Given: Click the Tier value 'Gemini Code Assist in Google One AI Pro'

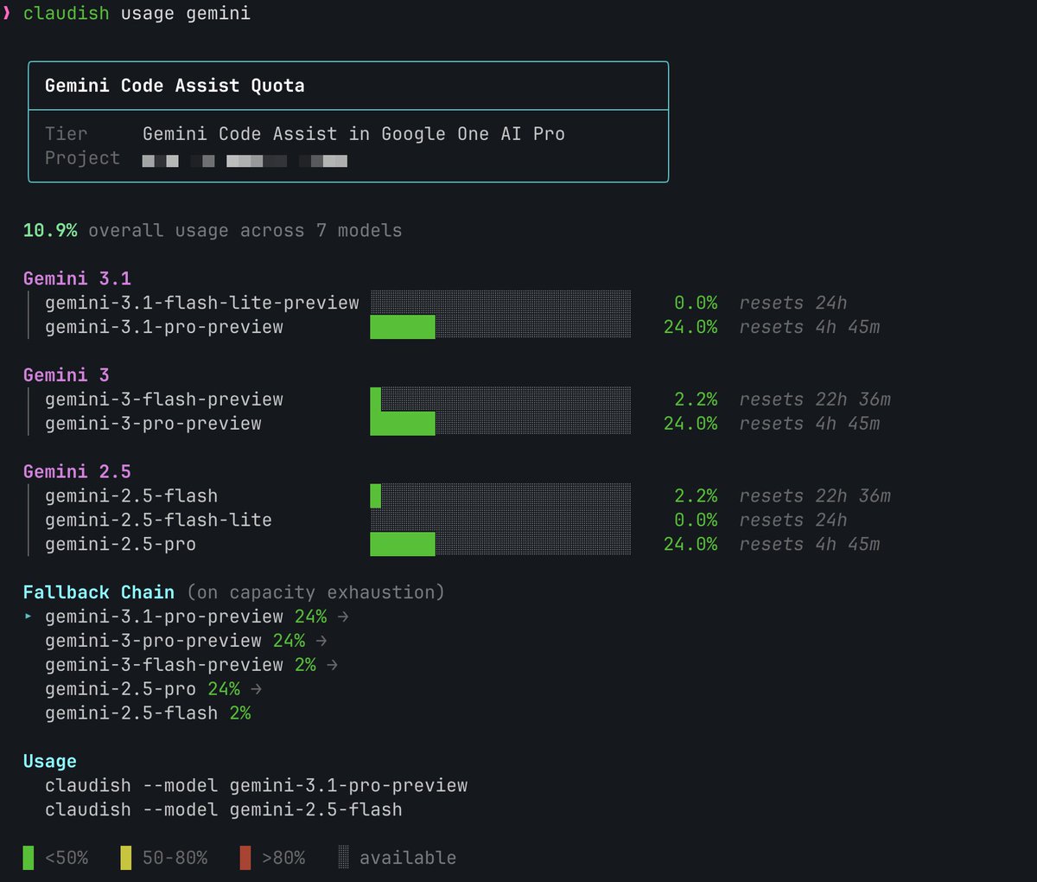Looking at the screenshot, I should pyautogui.click(x=353, y=134).
